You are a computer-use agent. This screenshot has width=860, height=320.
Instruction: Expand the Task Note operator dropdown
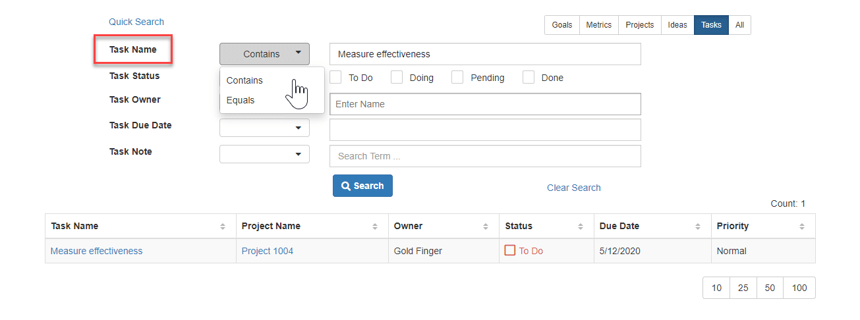[264, 154]
